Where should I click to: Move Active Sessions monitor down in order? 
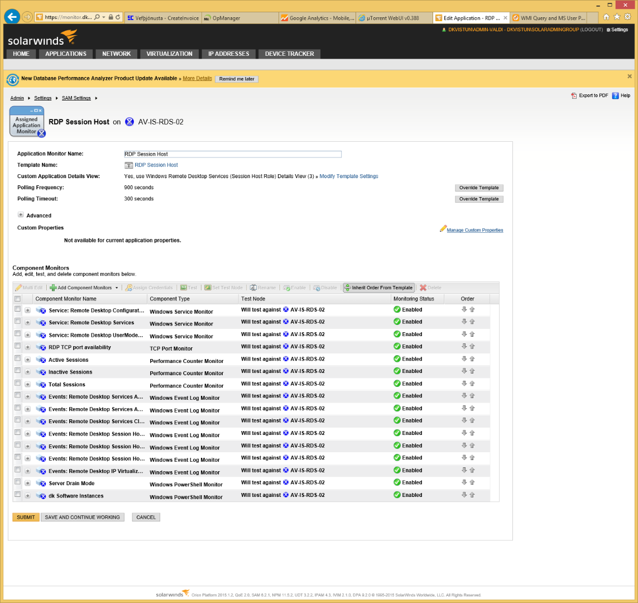click(x=464, y=359)
